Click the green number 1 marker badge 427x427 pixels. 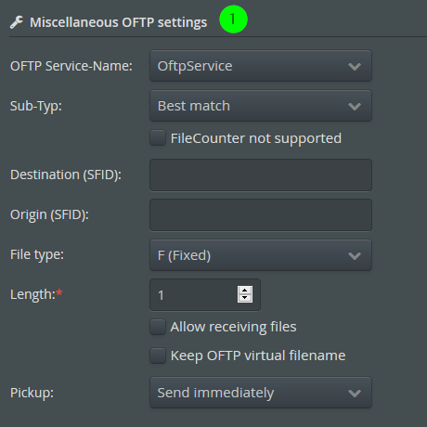coord(233,19)
